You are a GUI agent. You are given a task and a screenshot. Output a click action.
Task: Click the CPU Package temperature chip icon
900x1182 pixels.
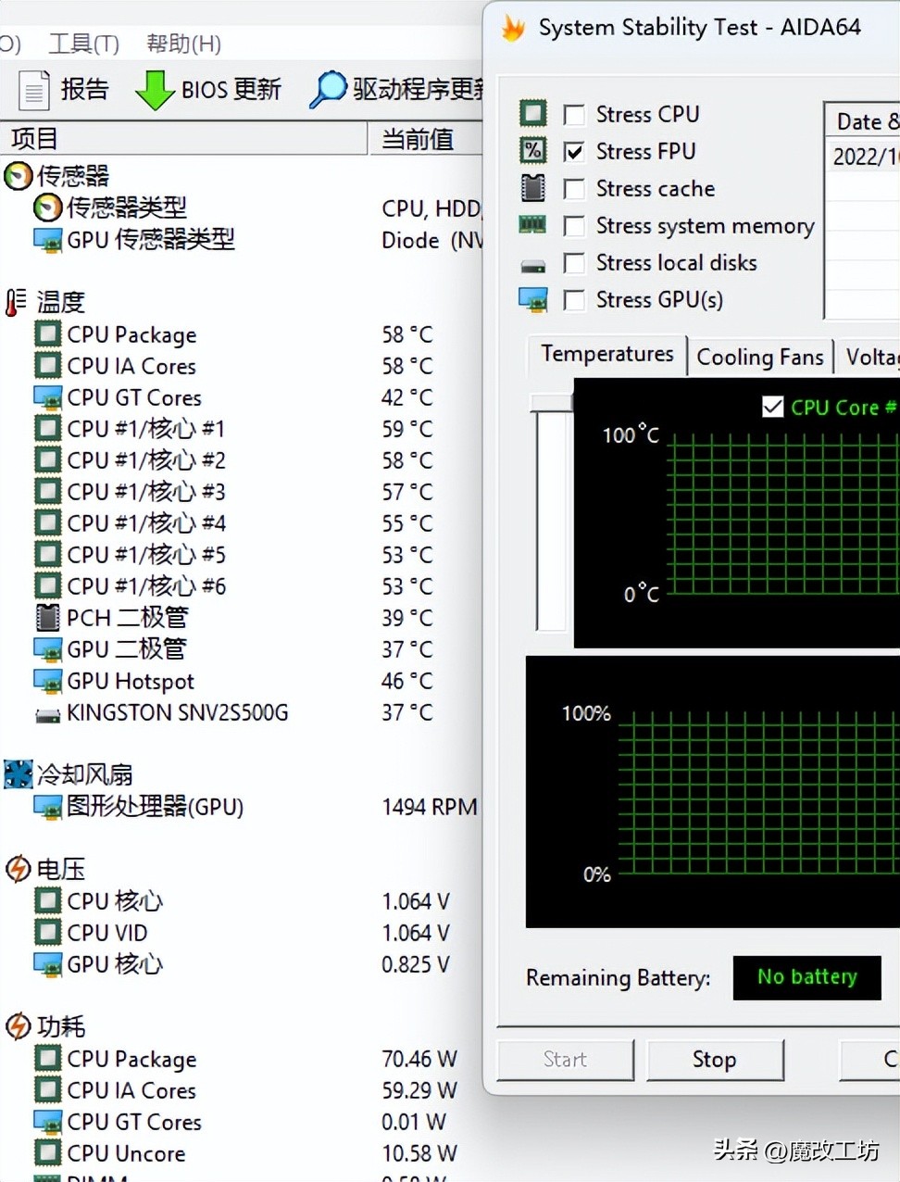click(x=48, y=333)
